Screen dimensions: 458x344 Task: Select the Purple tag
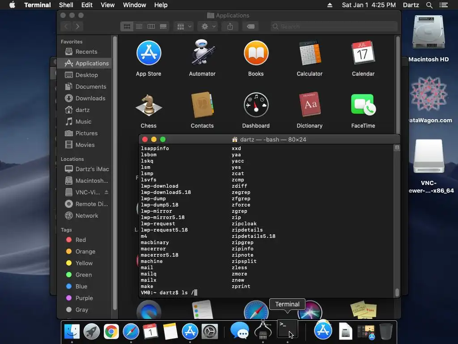tap(84, 298)
